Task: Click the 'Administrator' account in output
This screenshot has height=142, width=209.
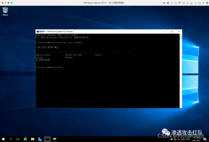Action: click(43, 55)
